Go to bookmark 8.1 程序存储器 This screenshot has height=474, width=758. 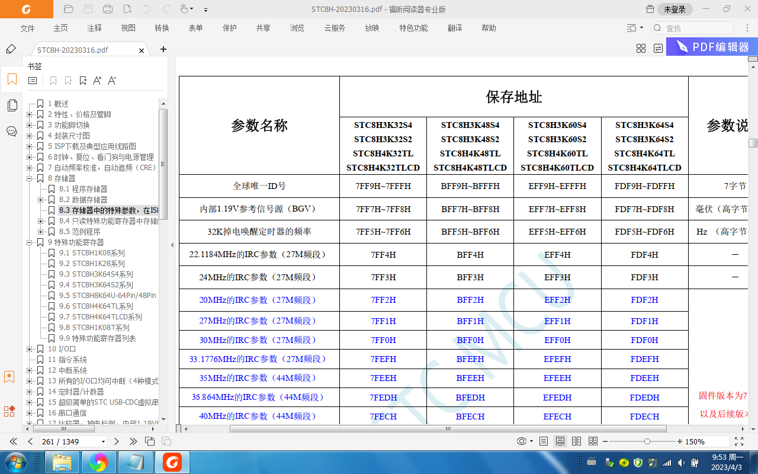[83, 189]
